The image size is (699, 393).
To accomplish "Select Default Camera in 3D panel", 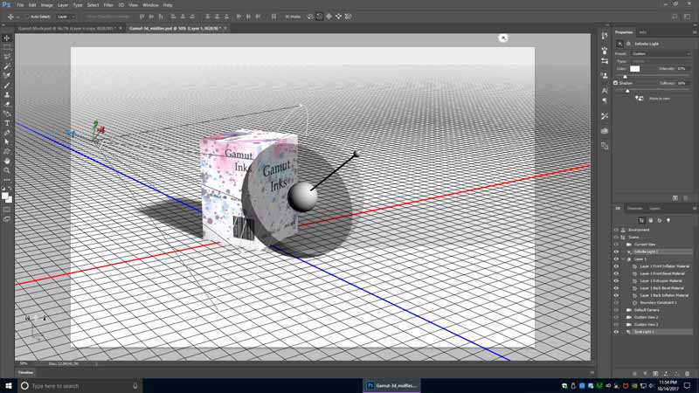I will 647,310.
